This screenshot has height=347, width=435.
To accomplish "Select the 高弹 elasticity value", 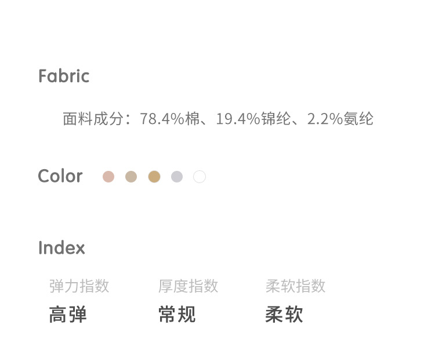I will (x=68, y=315).
